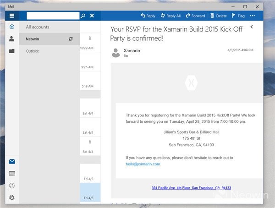Close the Mail window

tap(257, 7)
